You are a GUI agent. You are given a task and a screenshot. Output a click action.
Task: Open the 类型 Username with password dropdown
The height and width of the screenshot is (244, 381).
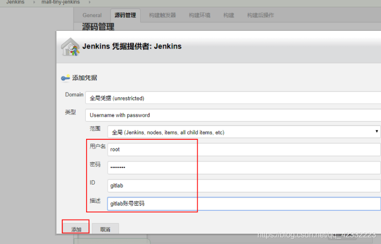[233, 115]
